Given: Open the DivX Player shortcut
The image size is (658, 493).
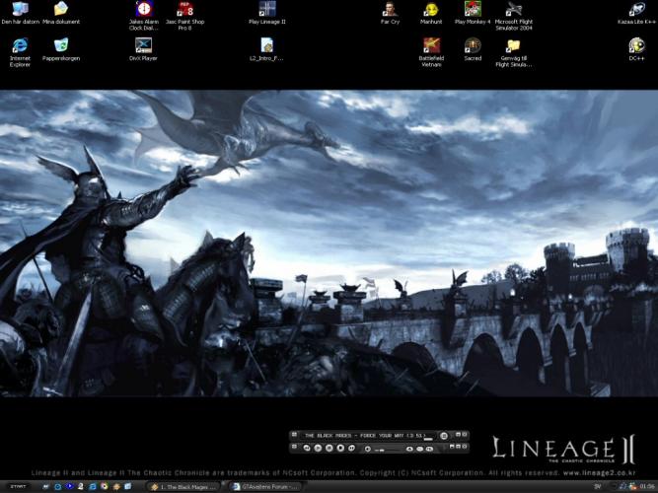Looking at the screenshot, I should coord(143,45).
